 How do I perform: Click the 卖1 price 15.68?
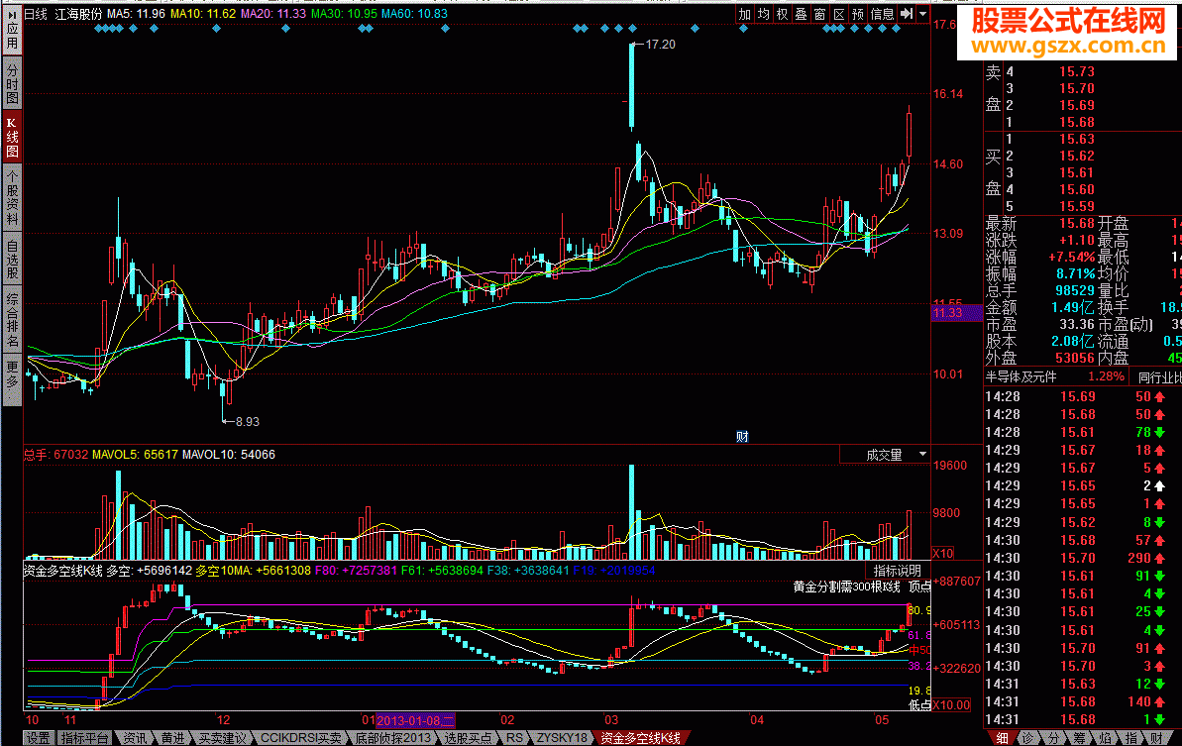click(1076, 122)
